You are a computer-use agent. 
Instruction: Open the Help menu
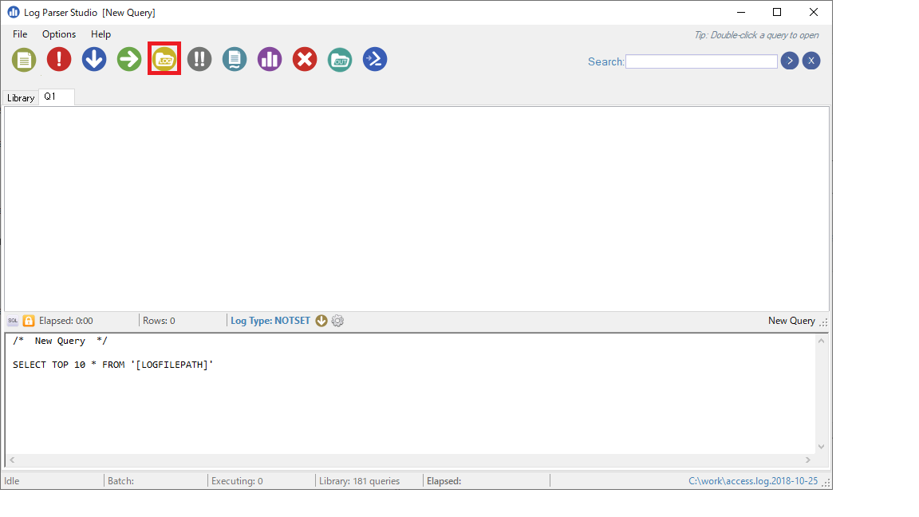101,34
